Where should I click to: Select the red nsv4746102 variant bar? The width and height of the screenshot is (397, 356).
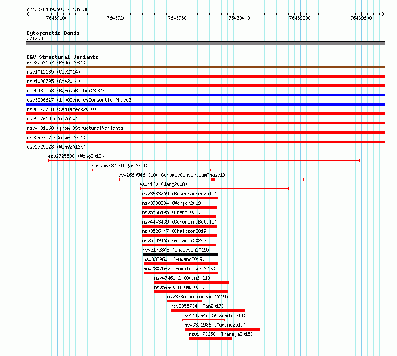(x=191, y=282)
